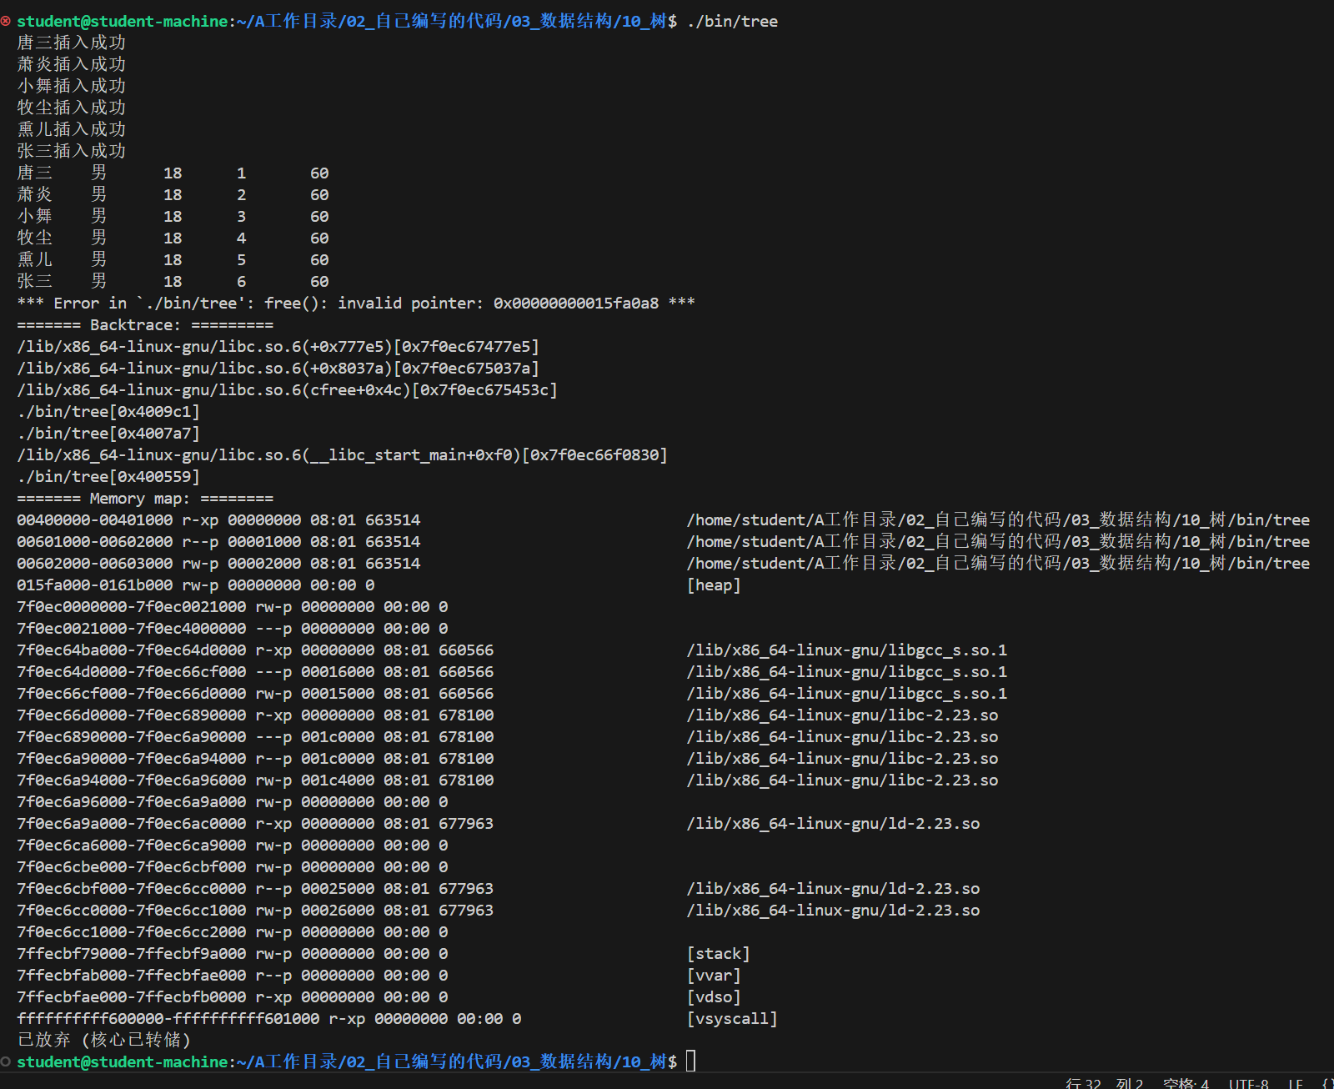Click the value 18 in the 小舞 row

coord(173,216)
